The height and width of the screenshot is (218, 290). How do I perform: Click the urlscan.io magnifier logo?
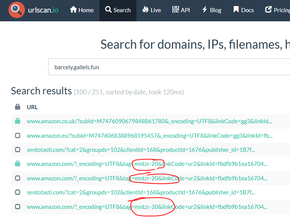click(x=16, y=10)
